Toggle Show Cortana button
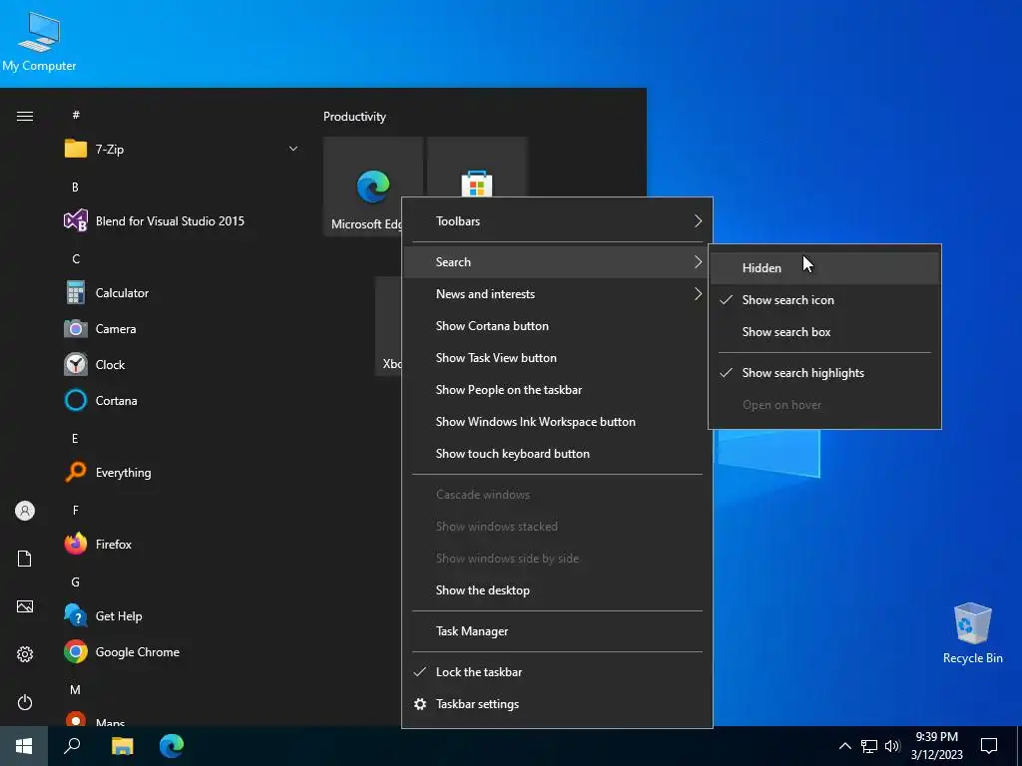1022x766 pixels. click(557, 326)
